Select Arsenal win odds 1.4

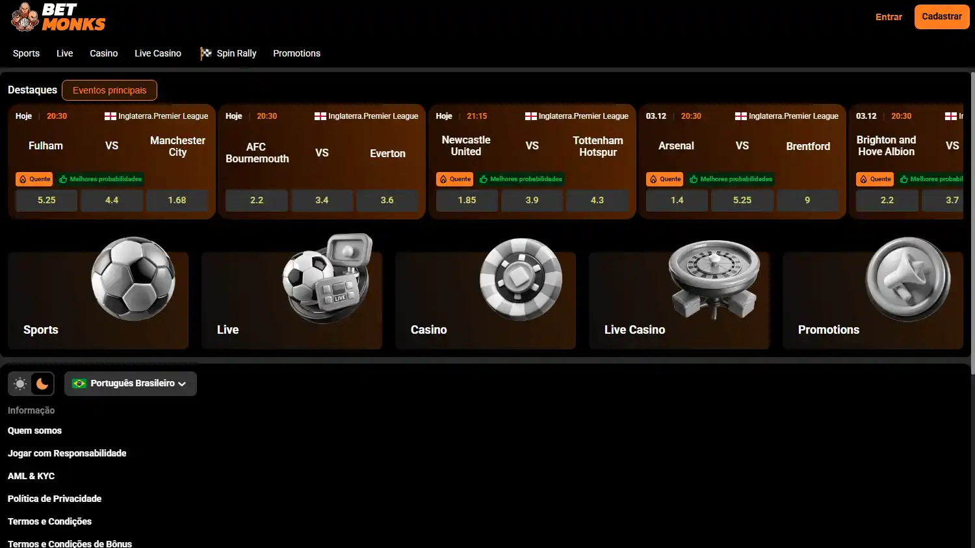tap(677, 201)
